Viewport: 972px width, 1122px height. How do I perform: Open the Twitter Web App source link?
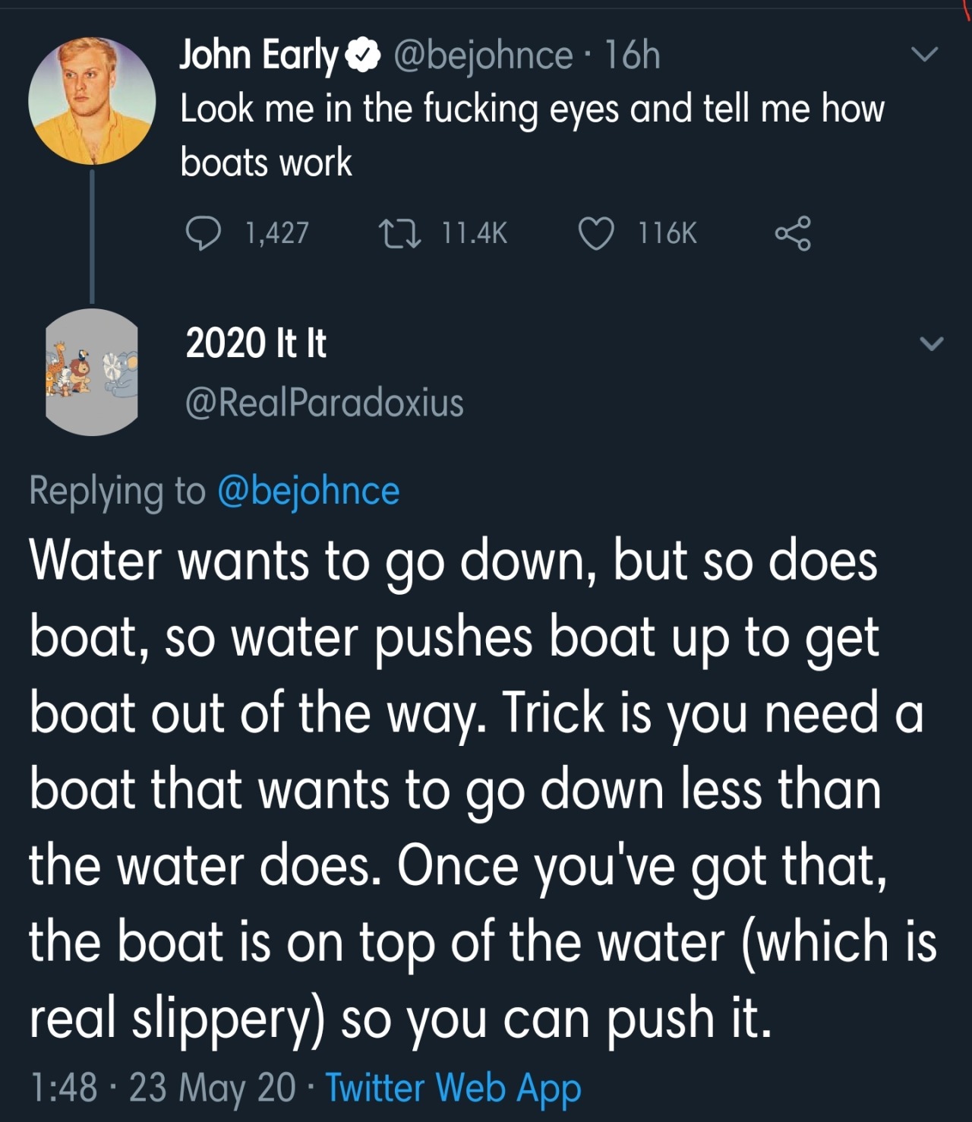[453, 1087]
